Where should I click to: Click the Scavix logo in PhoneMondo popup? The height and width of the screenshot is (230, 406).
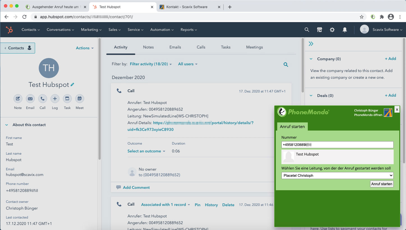click(x=388, y=112)
